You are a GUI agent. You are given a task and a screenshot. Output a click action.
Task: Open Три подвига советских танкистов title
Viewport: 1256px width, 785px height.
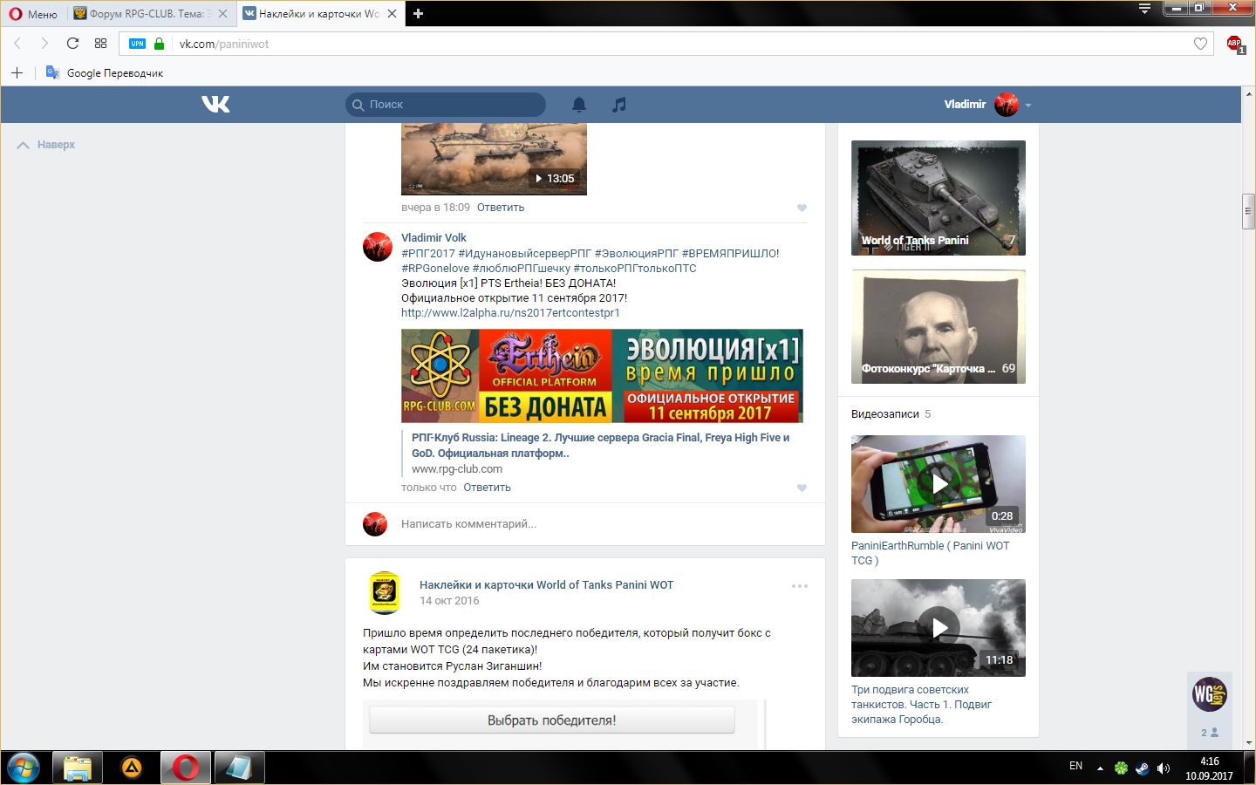tap(921, 704)
